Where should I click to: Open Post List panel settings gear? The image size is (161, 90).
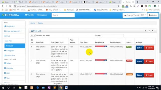tap(146, 31)
